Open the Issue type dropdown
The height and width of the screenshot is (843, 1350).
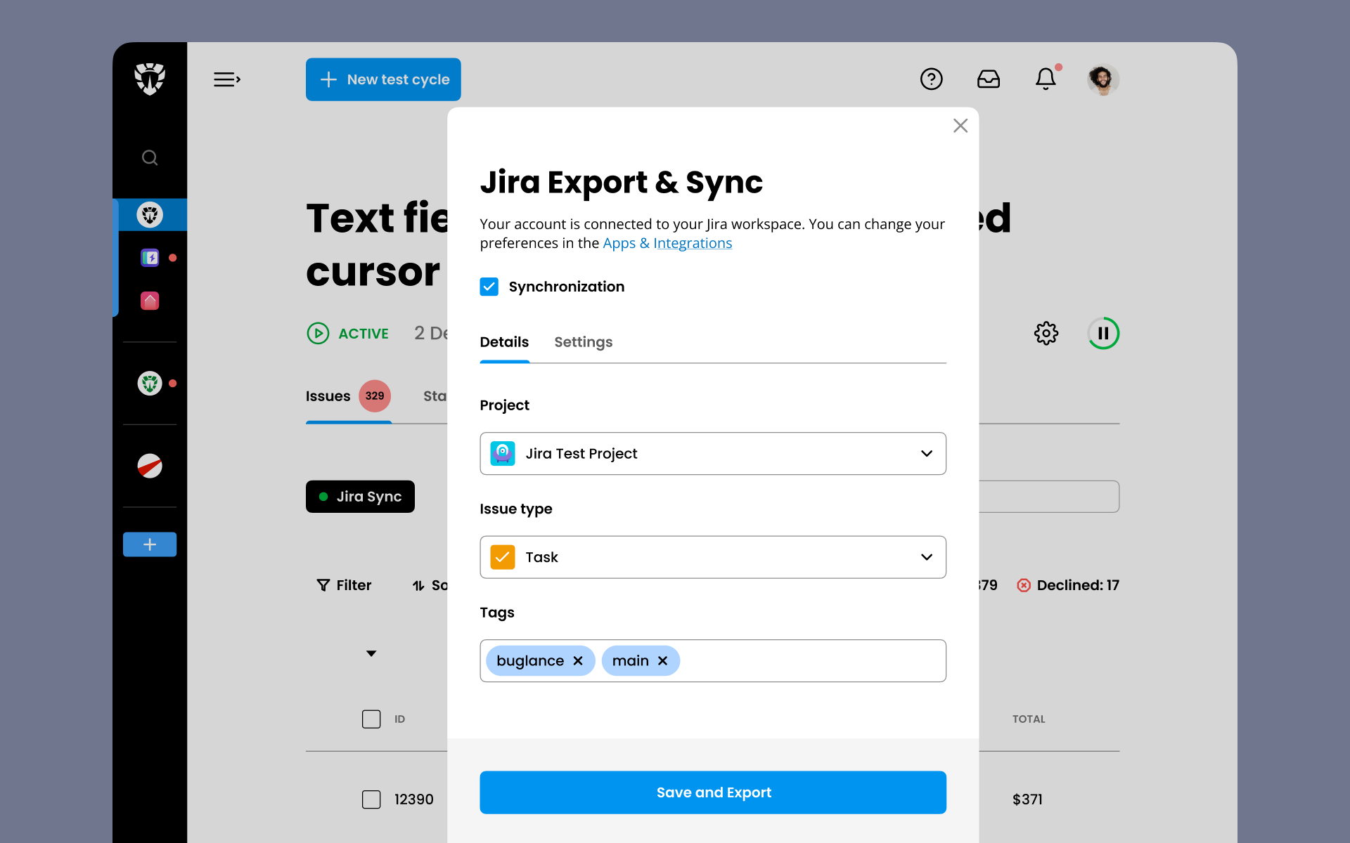coord(713,557)
